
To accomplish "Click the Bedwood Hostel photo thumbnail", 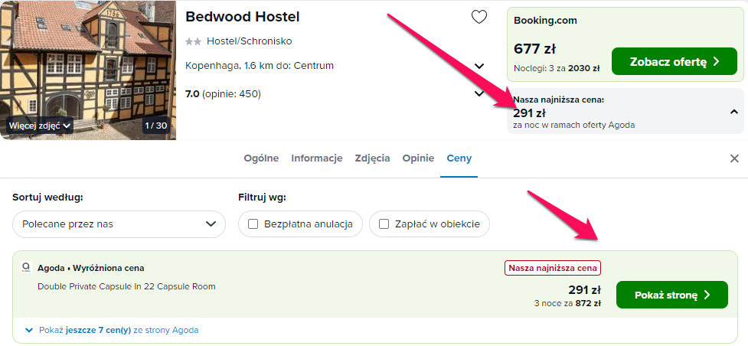I will tap(88, 70).
